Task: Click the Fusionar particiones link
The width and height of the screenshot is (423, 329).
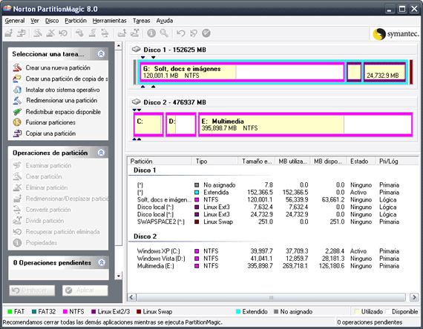Action: (50, 122)
